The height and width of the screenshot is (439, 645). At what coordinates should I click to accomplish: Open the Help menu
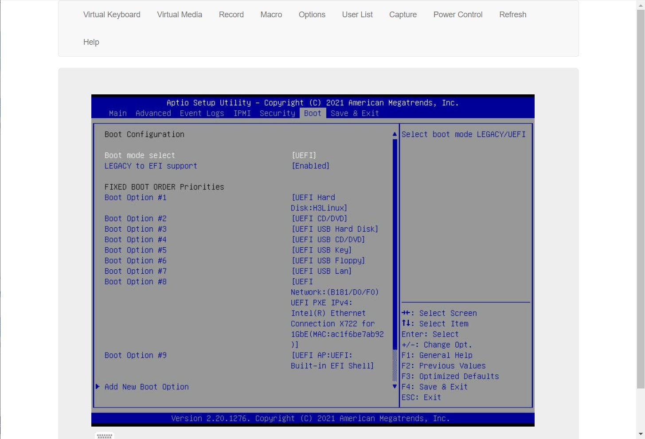(91, 42)
